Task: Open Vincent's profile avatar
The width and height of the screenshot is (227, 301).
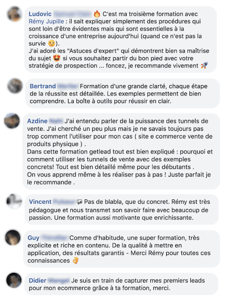Action: 14,201
